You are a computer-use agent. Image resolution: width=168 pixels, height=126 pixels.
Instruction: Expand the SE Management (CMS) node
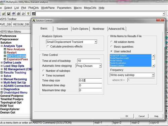pos(2,69)
